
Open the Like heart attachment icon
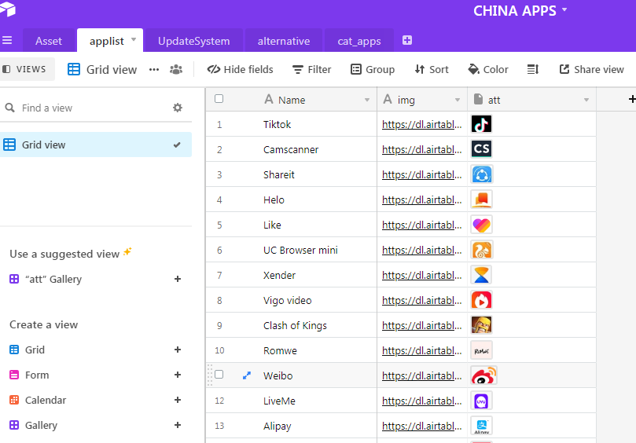[x=481, y=225]
